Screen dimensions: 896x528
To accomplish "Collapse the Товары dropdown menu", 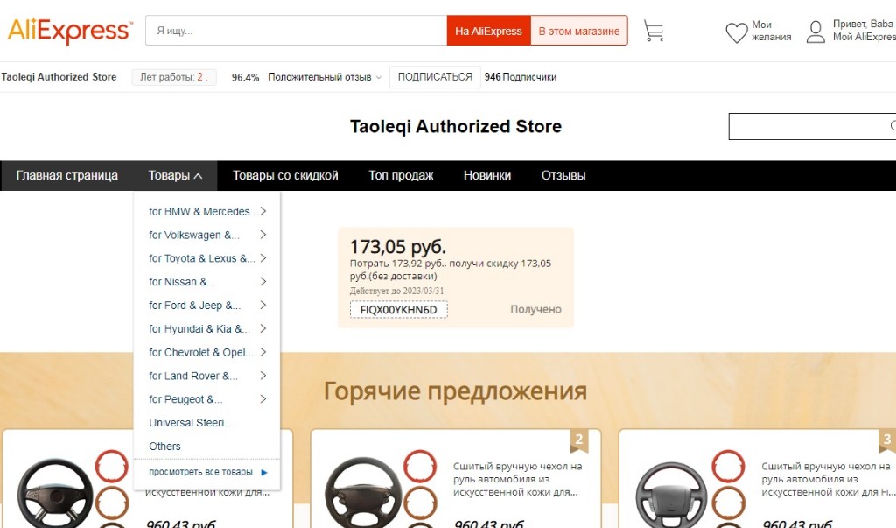I will pos(175,176).
